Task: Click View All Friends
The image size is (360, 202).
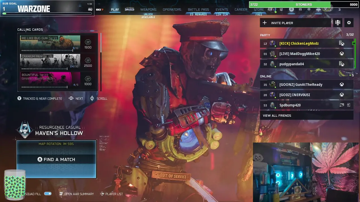Action: [x=307, y=116]
